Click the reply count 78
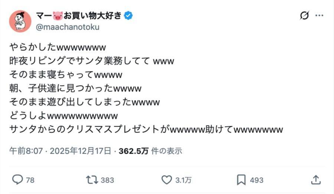This screenshot has height=194, width=334. 30,180
